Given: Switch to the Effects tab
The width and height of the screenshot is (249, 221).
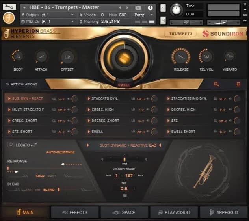Looking at the screenshot, I should [x=74, y=212].
